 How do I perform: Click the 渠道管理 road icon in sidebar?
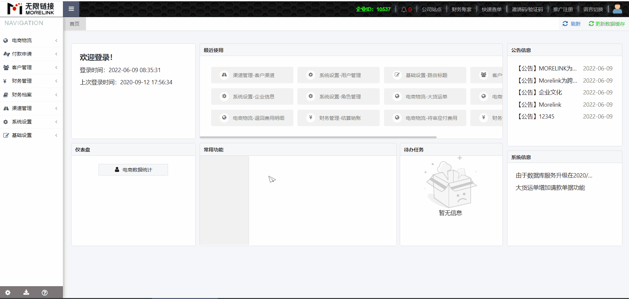[x=6, y=108]
